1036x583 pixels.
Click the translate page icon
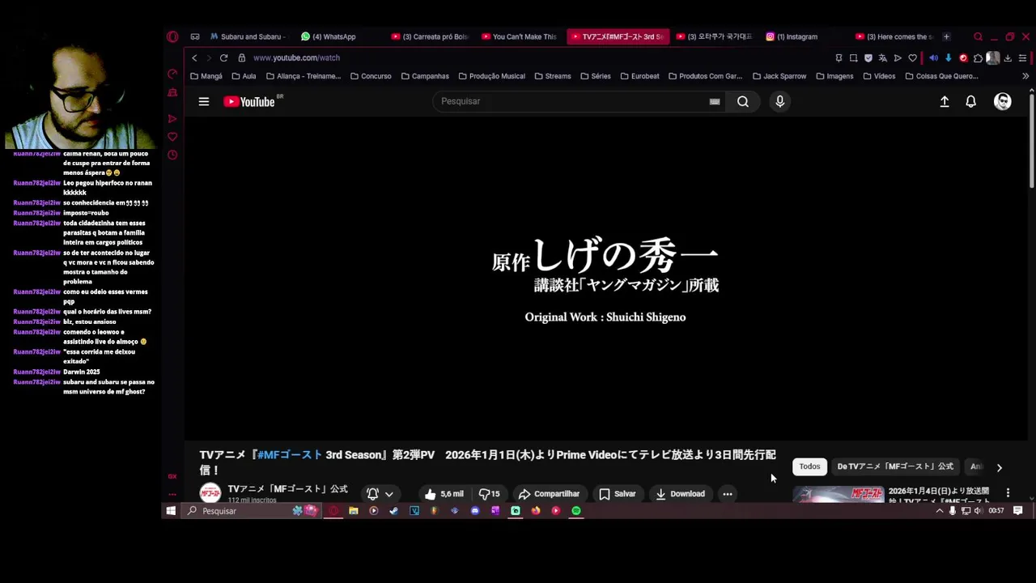pyautogui.click(x=883, y=57)
